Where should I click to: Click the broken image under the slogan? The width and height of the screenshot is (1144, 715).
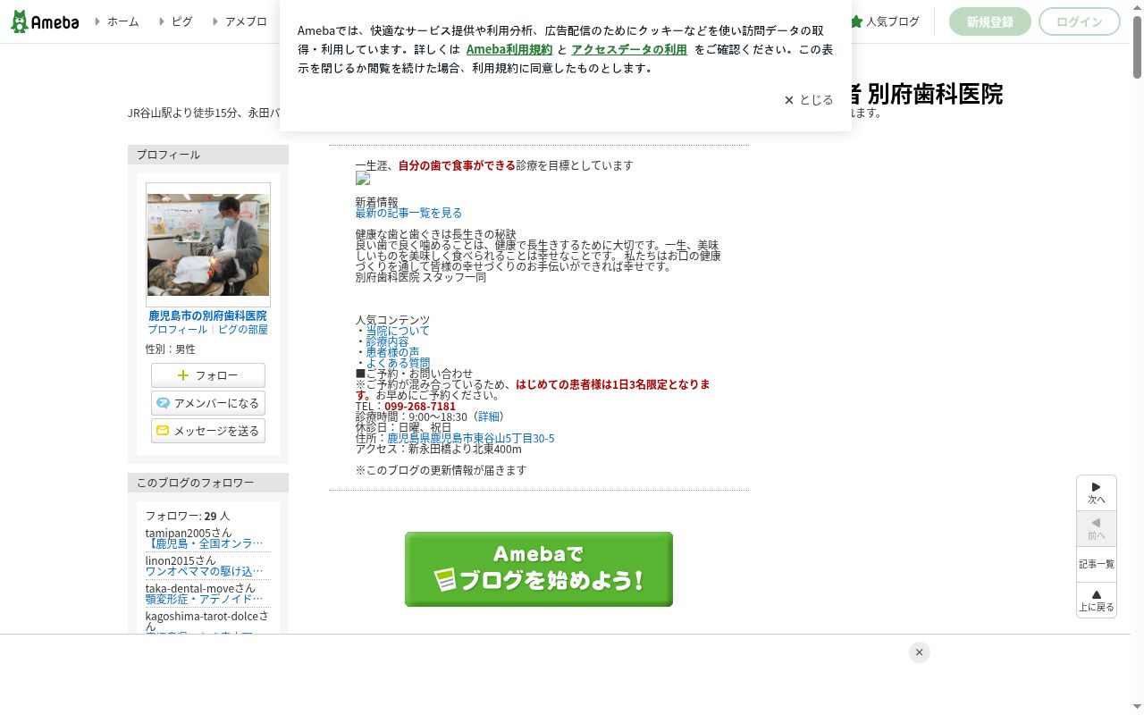coord(362,179)
